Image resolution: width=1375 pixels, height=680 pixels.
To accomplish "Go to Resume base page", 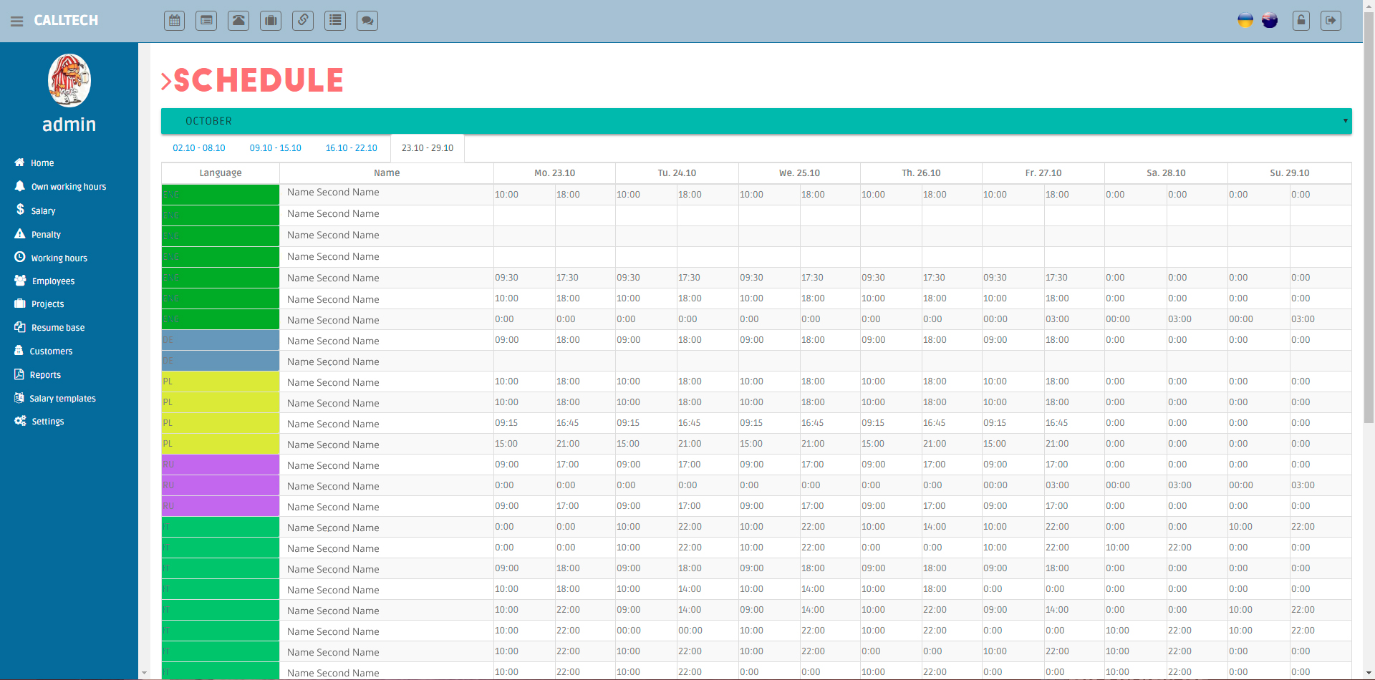I will 57,328.
